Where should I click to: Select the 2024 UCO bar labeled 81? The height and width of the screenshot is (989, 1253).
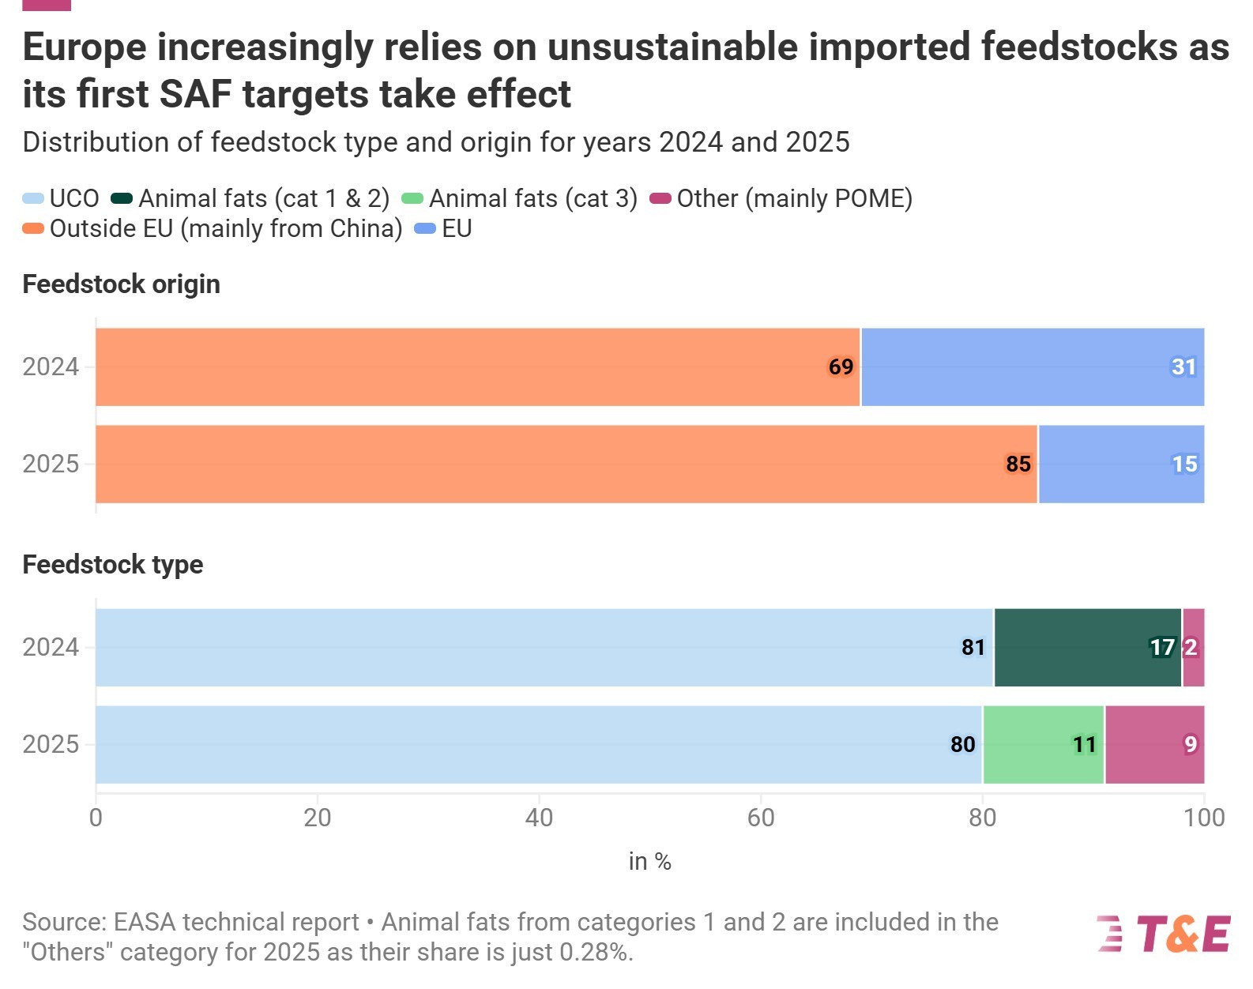544,648
